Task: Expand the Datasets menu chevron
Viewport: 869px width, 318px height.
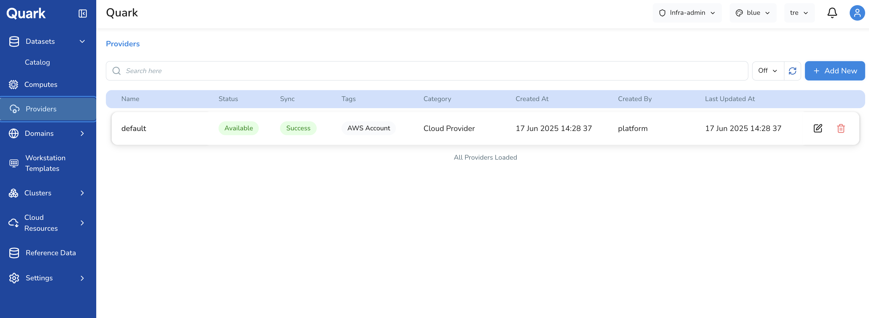Action: 82,42
